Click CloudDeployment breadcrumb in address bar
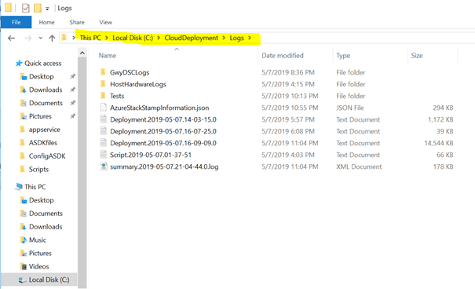The image size is (475, 289). 191,38
